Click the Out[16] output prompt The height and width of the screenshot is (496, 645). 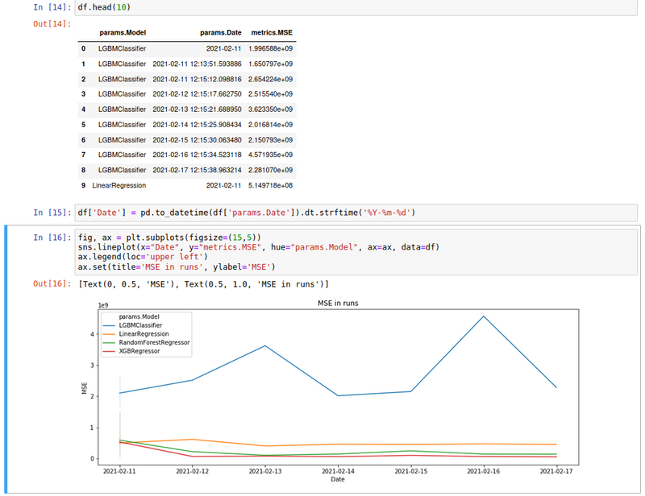coord(52,285)
